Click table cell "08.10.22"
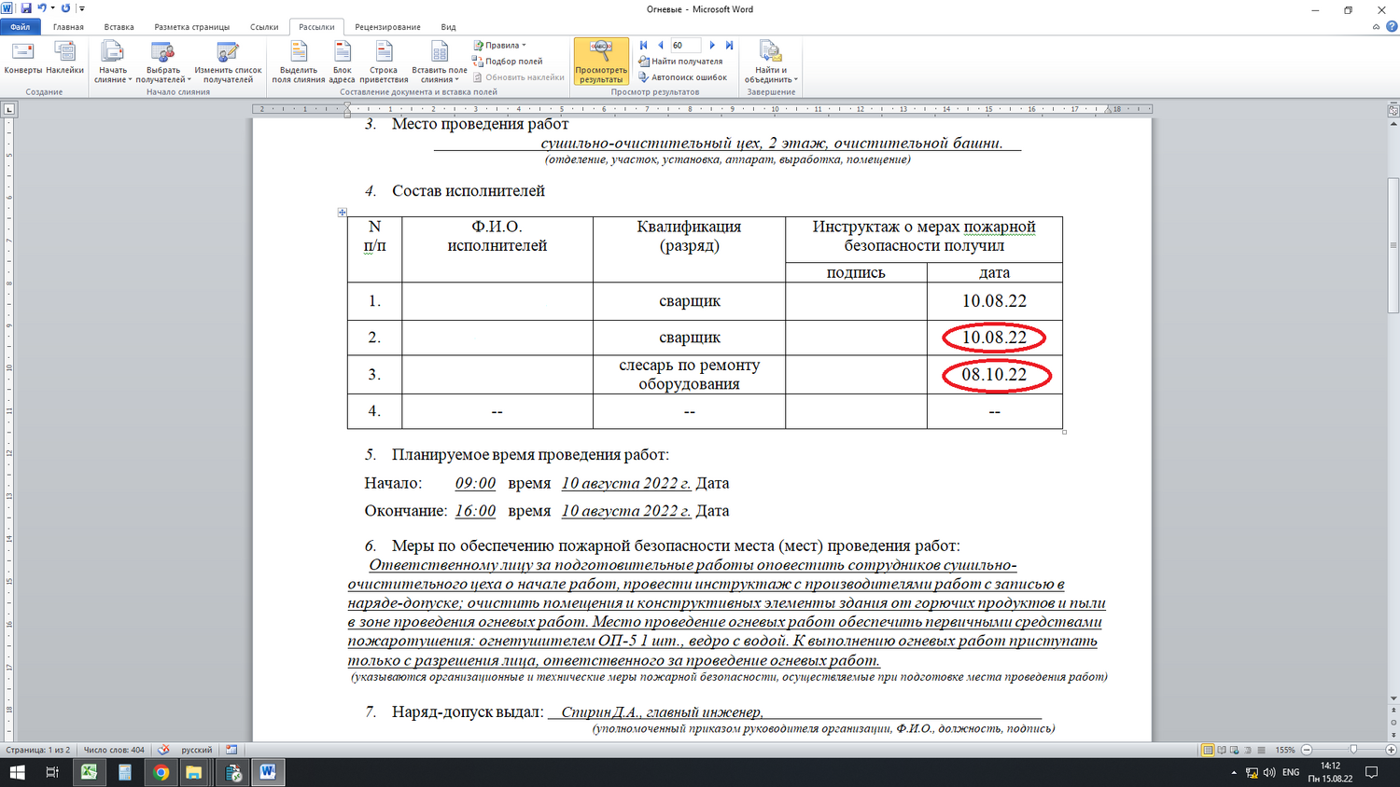Viewport: 1400px width, 787px height. (x=994, y=375)
